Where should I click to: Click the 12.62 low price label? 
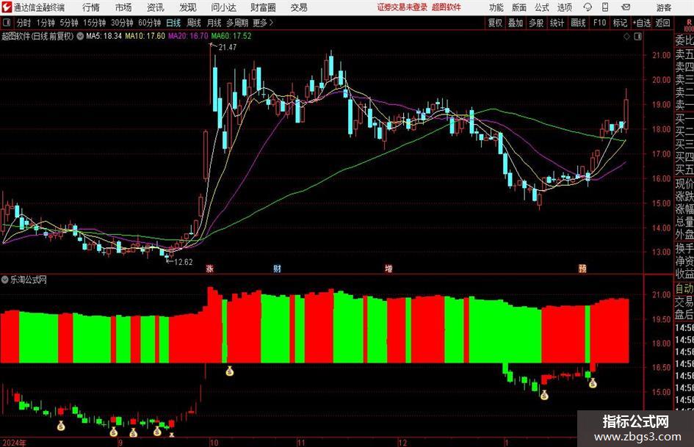184,262
